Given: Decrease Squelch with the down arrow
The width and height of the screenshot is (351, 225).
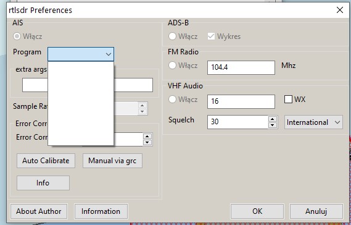Looking at the screenshot, I should 273,125.
